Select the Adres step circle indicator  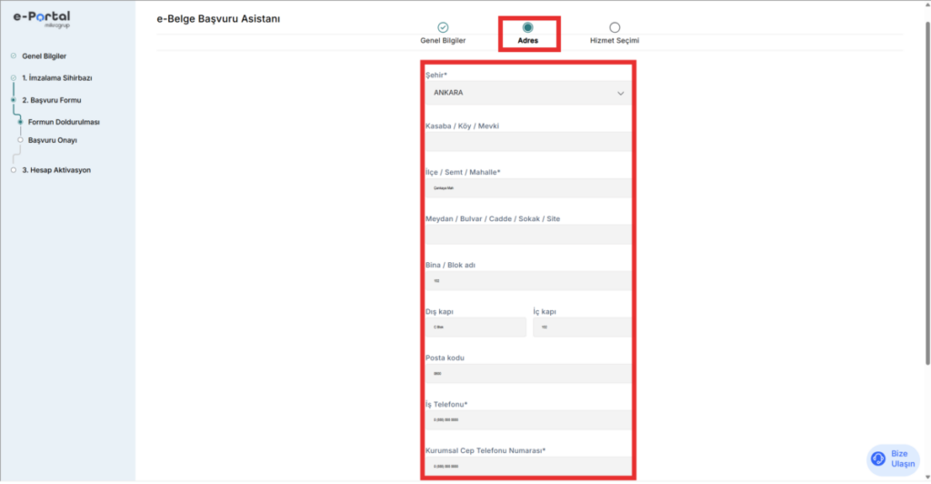pos(527,27)
